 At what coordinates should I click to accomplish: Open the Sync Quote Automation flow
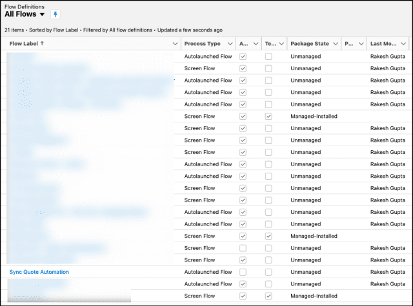(39, 272)
